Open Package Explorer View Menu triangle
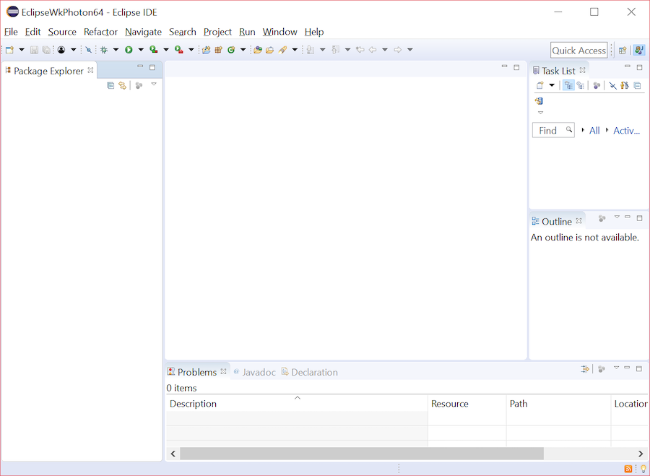Viewport: 650px width, 476px height. point(154,85)
